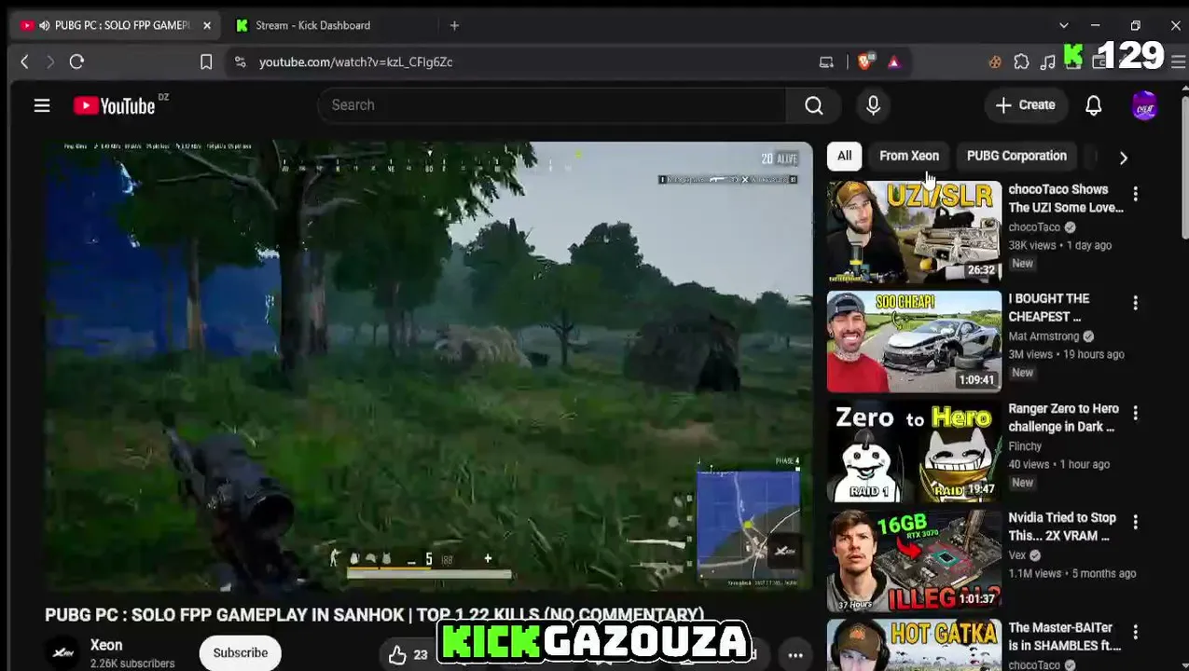
Task: Click the page vertical scrollbar
Action: (x=1184, y=168)
